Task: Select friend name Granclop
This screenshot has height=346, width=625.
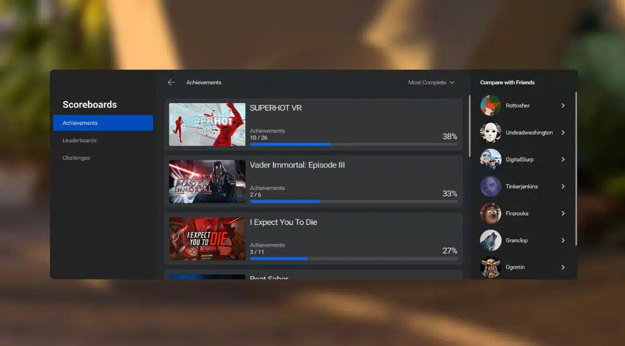Action: (x=516, y=241)
